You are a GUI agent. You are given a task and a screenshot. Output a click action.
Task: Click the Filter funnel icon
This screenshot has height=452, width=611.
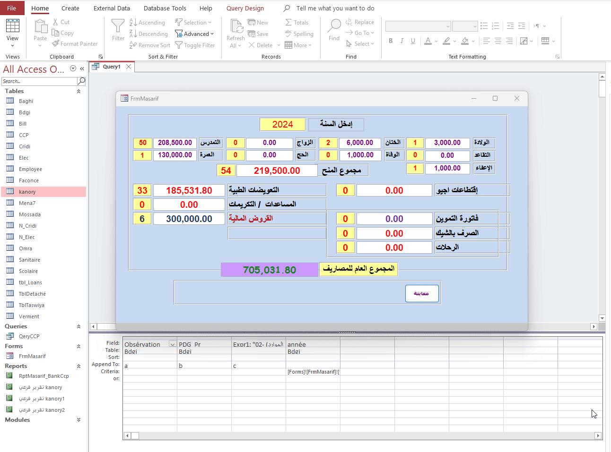[x=118, y=26]
